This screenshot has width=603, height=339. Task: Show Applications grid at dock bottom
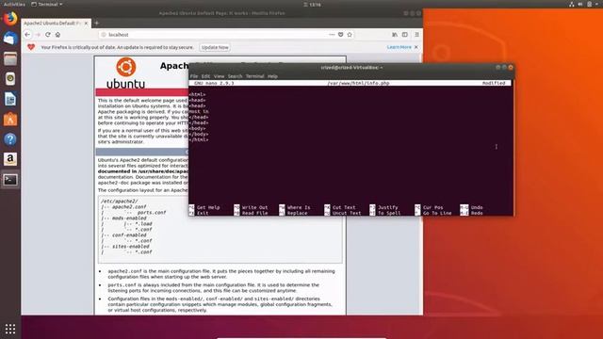pyautogui.click(x=10, y=329)
